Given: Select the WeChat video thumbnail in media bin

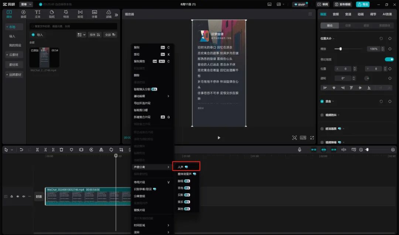Looking at the screenshot, I should [44, 57].
